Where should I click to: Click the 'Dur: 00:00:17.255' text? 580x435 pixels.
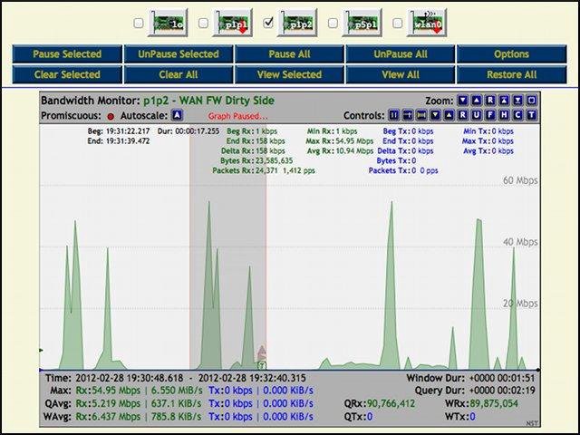tap(188, 131)
